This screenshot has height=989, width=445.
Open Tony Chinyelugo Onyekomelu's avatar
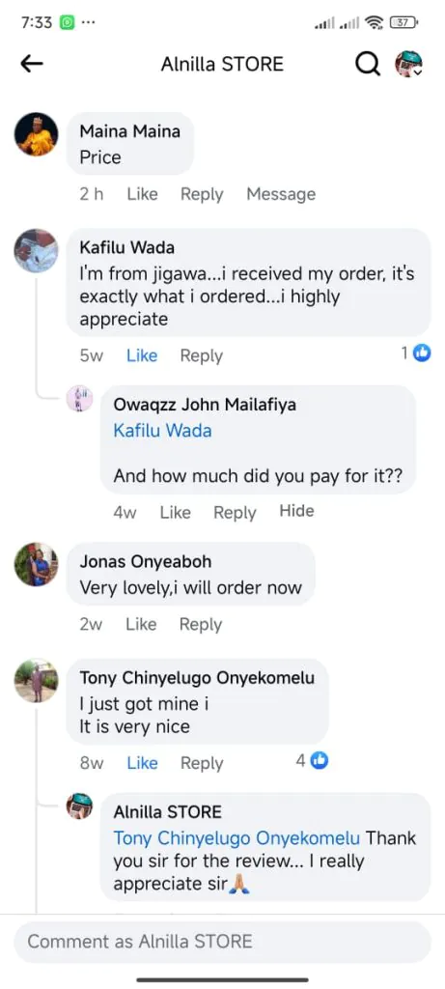pyautogui.click(x=36, y=681)
